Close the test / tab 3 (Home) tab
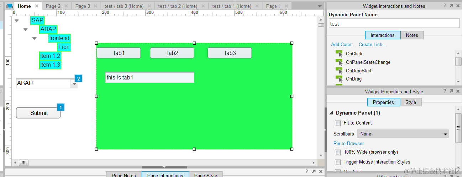This screenshot has width=463, height=177. pos(149,6)
